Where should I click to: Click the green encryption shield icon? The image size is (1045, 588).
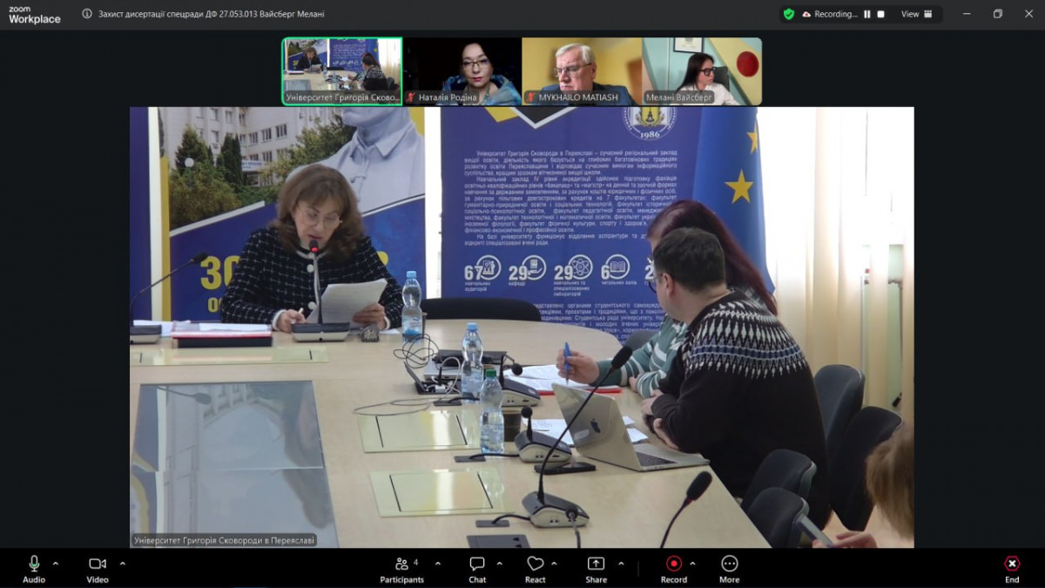(x=789, y=14)
